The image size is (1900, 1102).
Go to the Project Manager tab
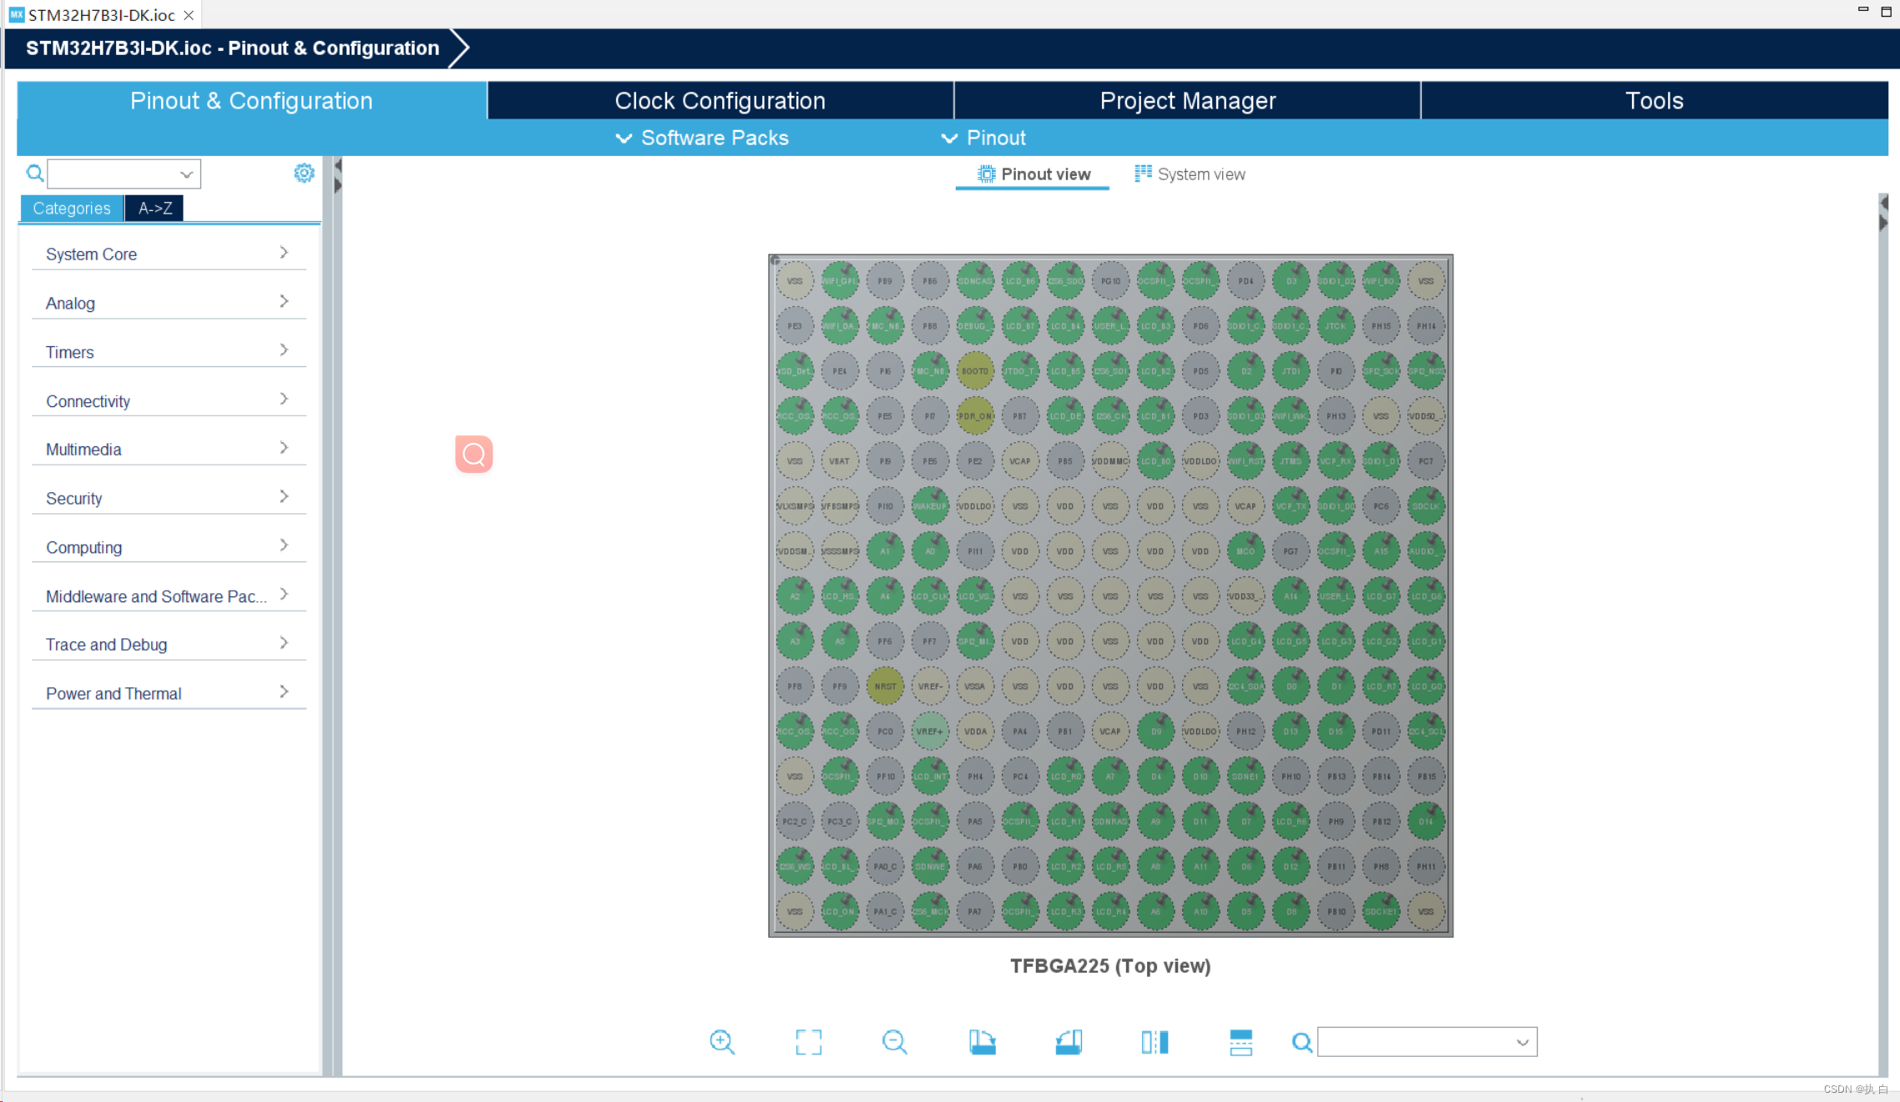(x=1187, y=101)
